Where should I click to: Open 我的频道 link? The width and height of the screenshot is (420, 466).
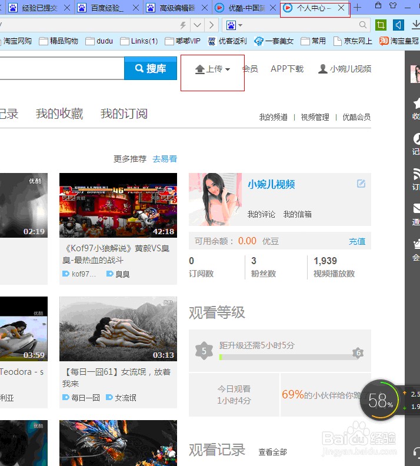274,118
